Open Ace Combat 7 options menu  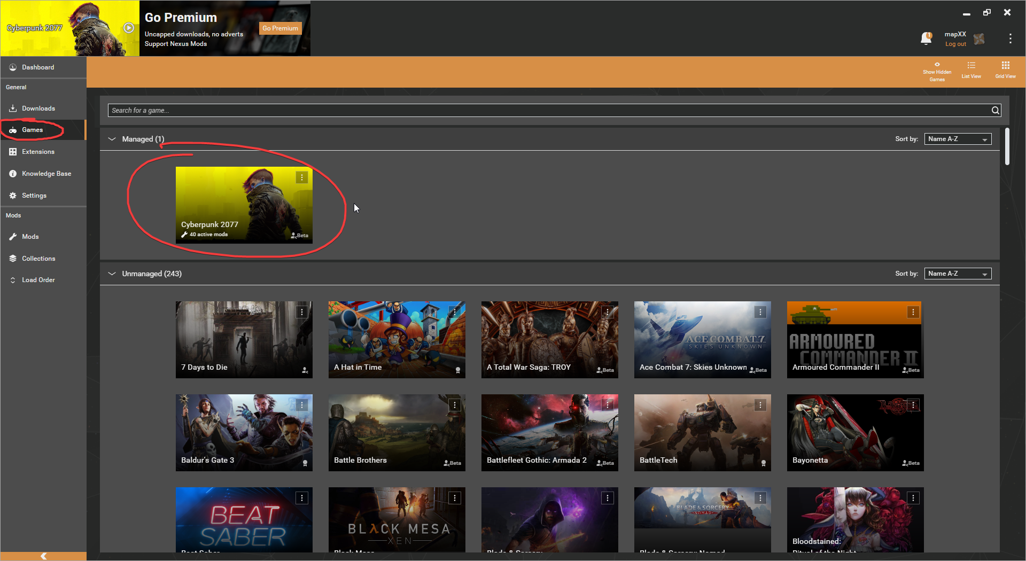pyautogui.click(x=760, y=312)
